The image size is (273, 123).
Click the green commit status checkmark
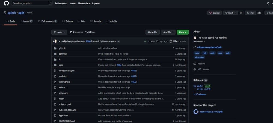[x=145, y=41]
